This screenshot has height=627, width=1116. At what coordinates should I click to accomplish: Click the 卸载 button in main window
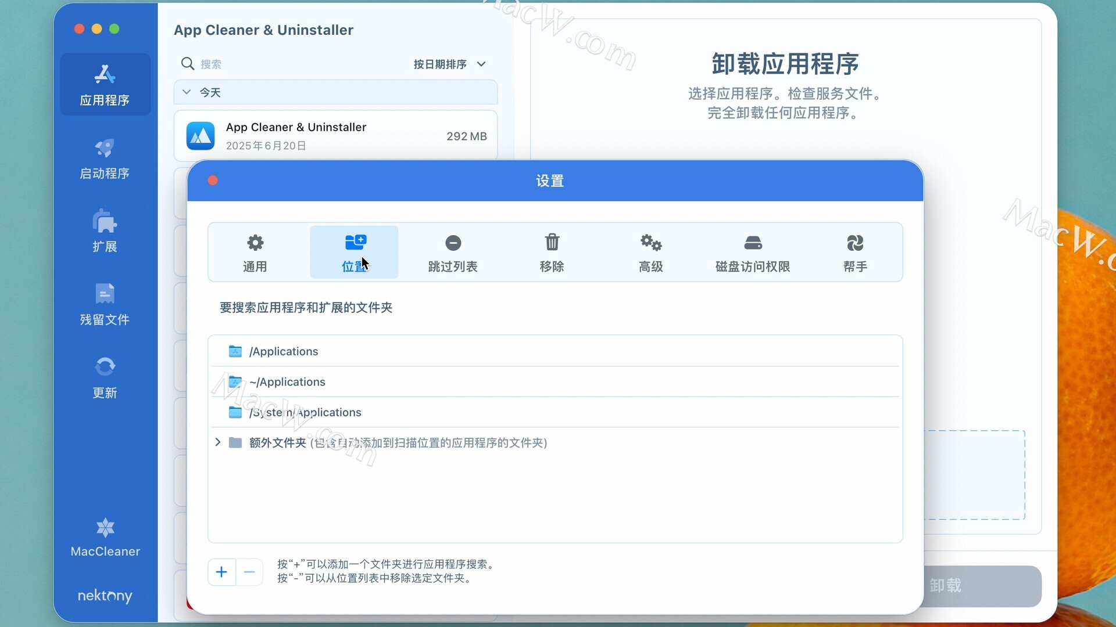pos(982,586)
